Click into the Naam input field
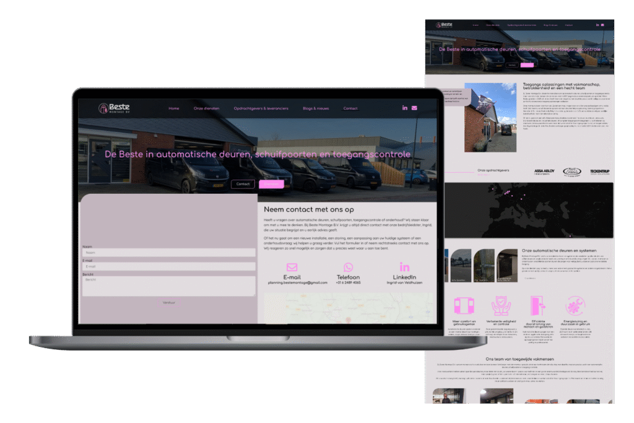Viewport: 634px width, 423px height. pos(169,253)
